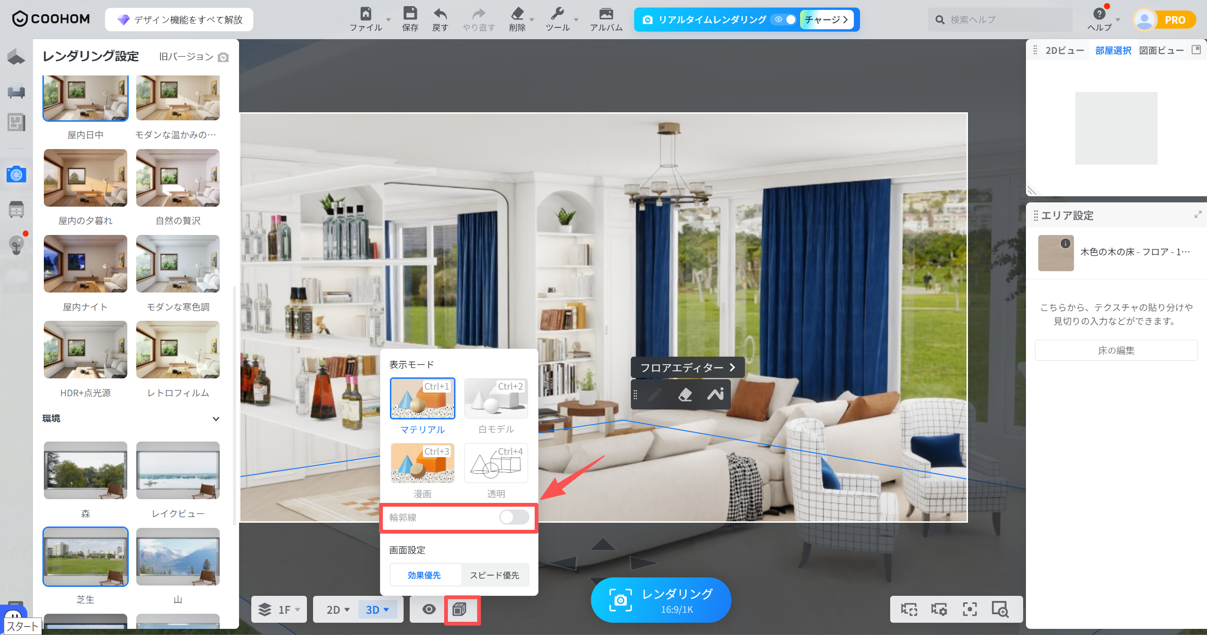This screenshot has width=1207, height=635.
Task: Open the ファイル menu icon
Action: (366, 13)
